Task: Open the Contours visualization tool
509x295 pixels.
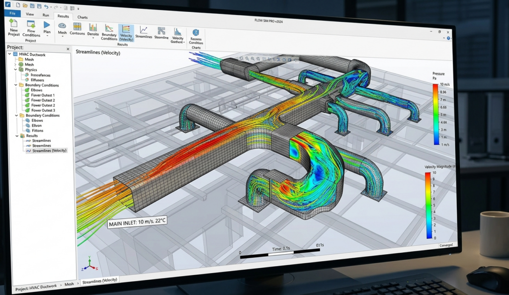Action: click(x=77, y=27)
